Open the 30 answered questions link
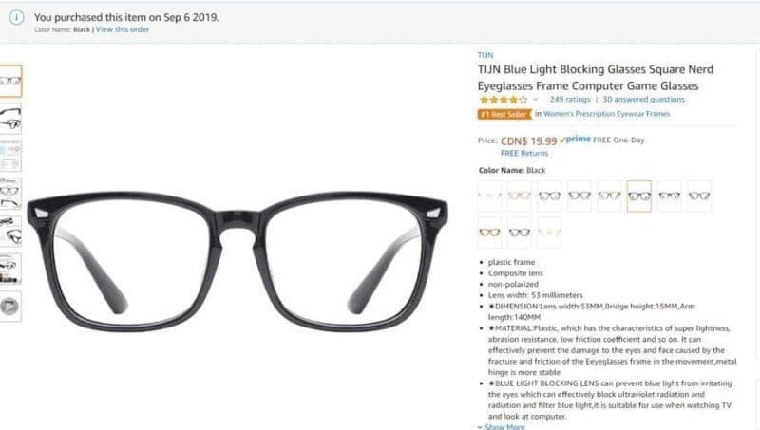The height and width of the screenshot is (430, 760). coord(644,100)
